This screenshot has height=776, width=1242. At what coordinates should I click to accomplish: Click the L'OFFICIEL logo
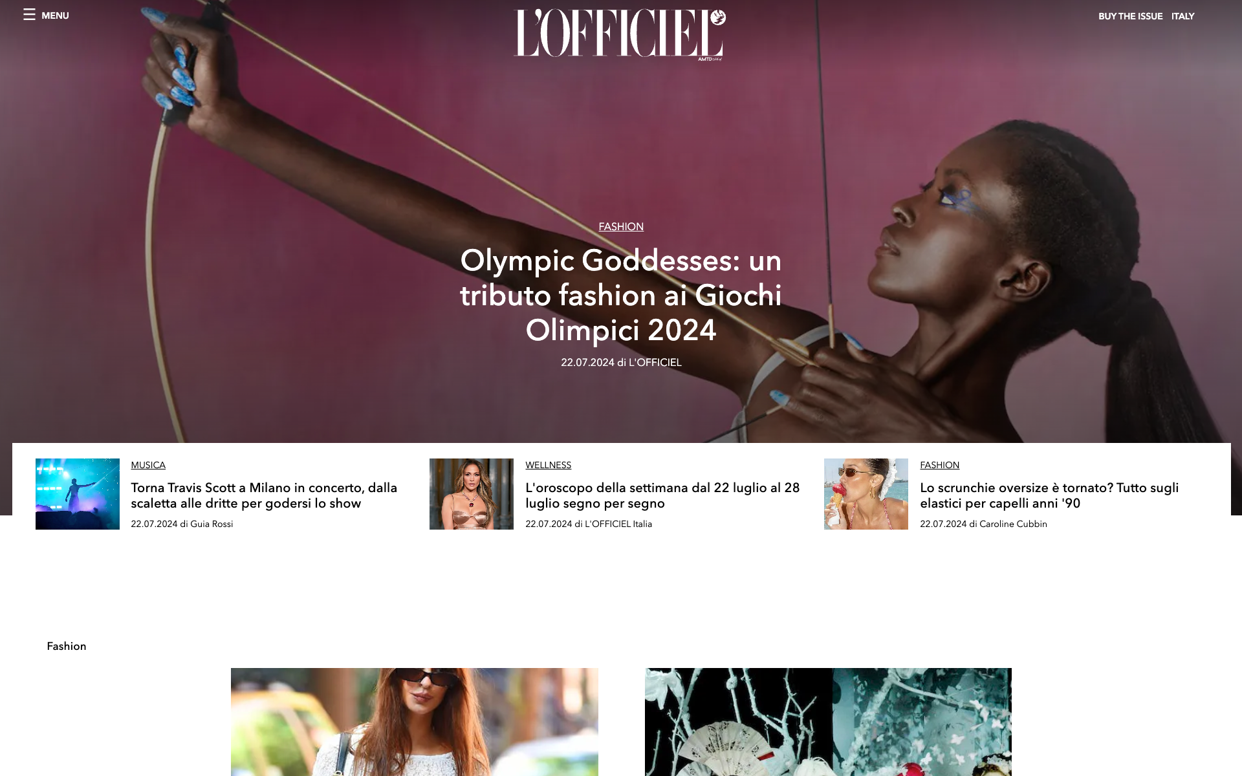(x=620, y=35)
